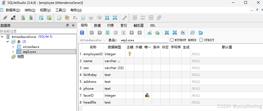This screenshot has height=111, width=263.
Task: Open the AttendenceSev database dropdown
Action: [x=93, y=40]
